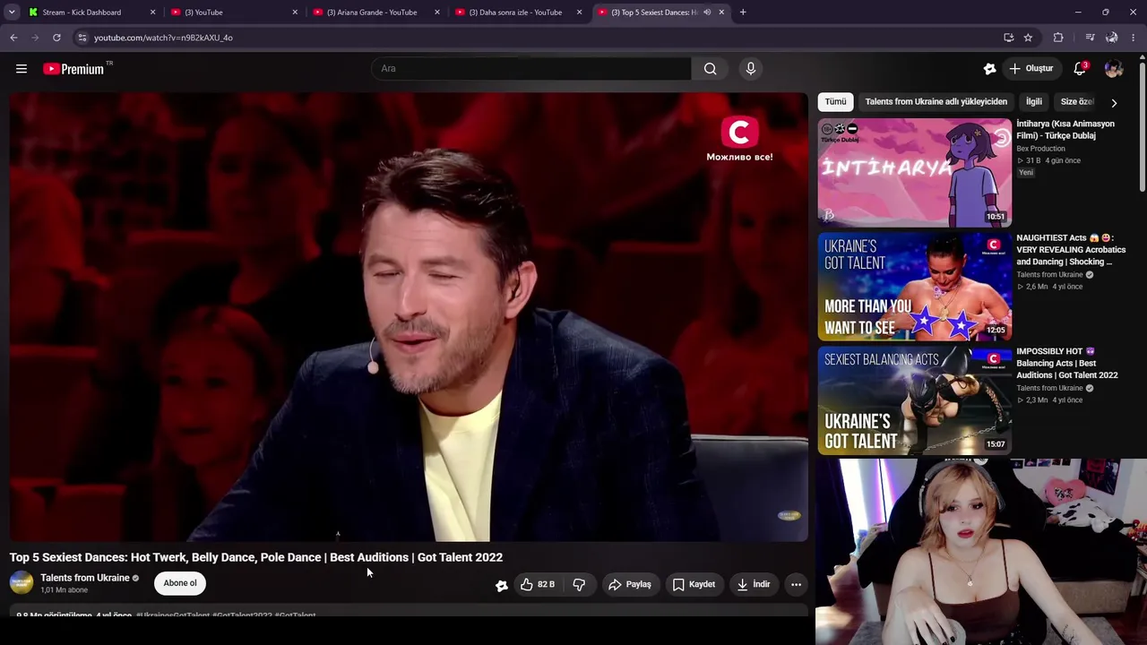Bookmark this page with star icon
This screenshot has height=645, width=1147.
pos(1028,38)
